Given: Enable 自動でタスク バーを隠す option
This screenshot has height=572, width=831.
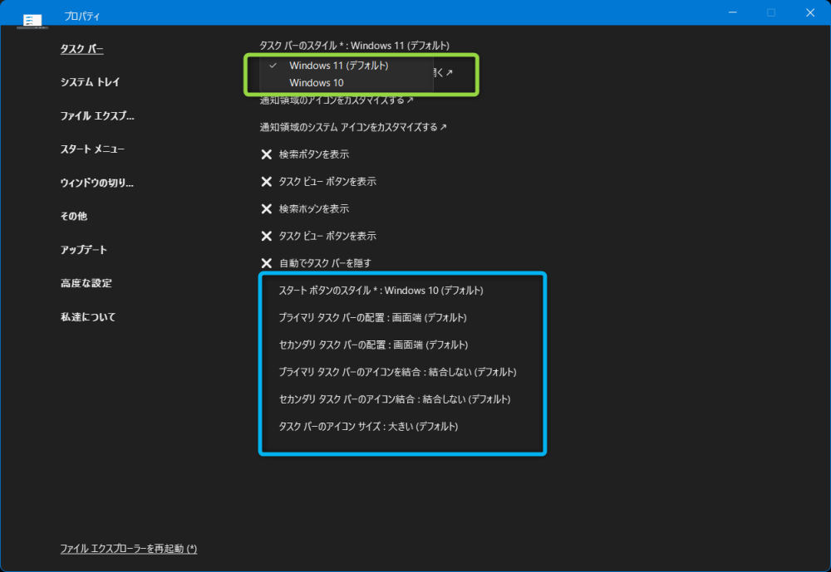Looking at the screenshot, I should (316, 263).
